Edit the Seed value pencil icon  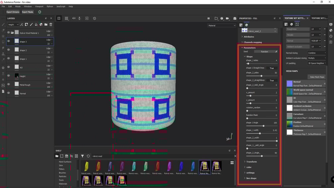point(276,52)
